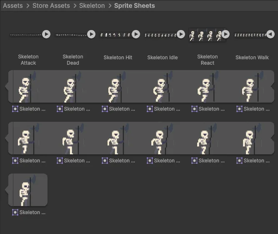
Task: Open the Store Assets breadcrumb folder
Action: pos(51,6)
